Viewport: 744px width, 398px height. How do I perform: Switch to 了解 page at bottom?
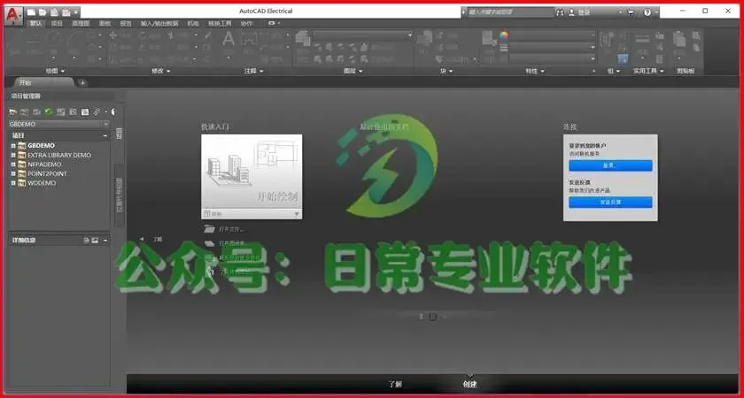click(x=395, y=384)
